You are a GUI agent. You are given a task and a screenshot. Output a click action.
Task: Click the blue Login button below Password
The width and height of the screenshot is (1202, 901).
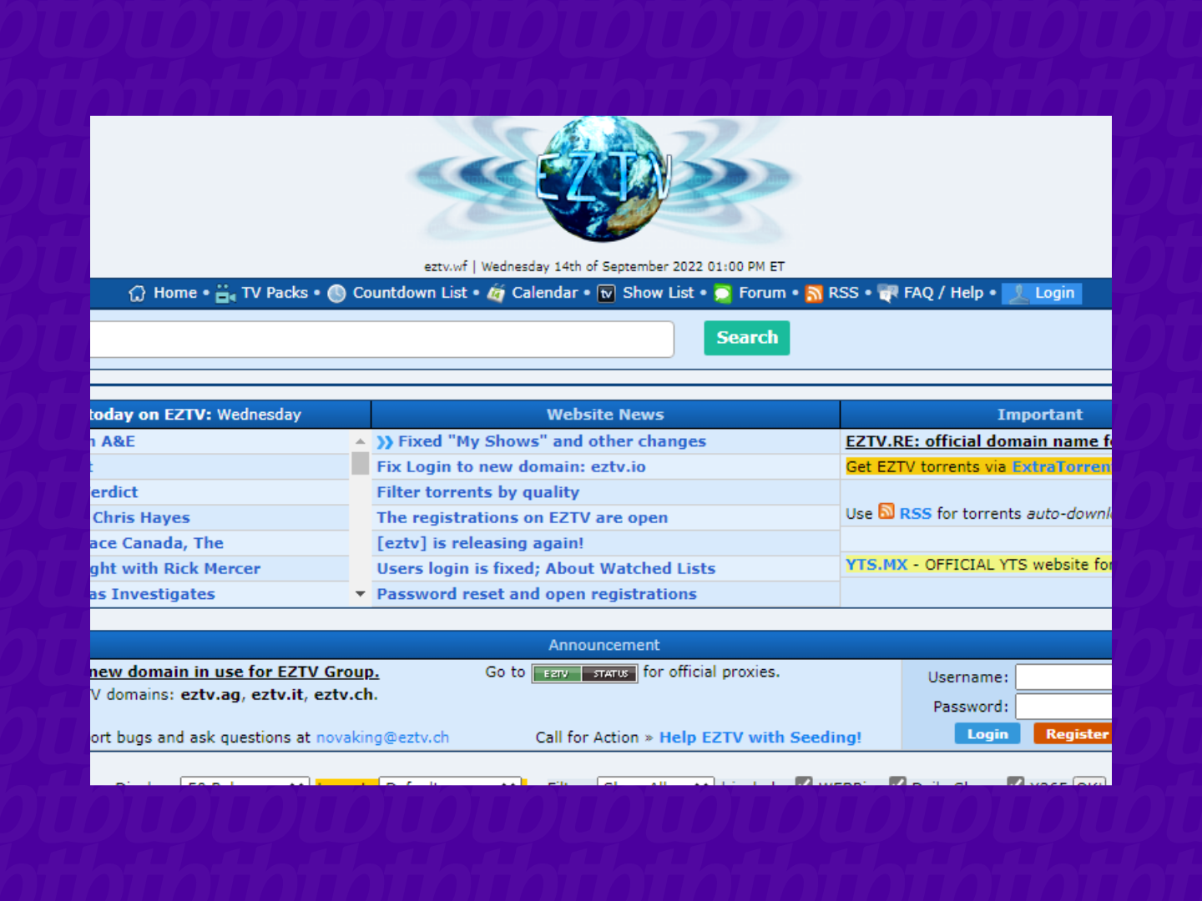click(987, 734)
